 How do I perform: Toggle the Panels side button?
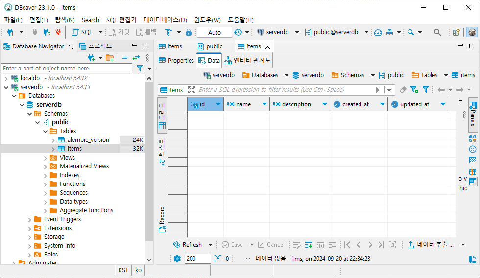pyautogui.click(x=473, y=114)
